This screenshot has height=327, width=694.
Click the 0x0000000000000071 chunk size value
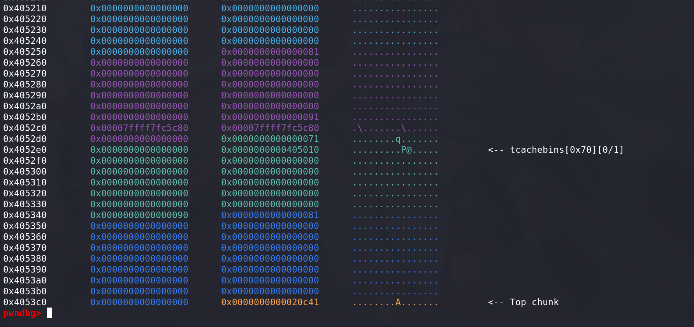pos(270,139)
